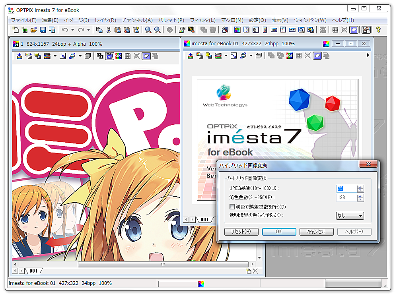
Task: Click previous page arrow at window 1 bottom
Action: click(x=15, y=271)
